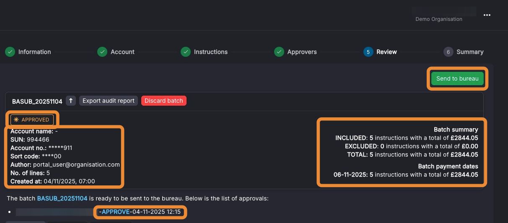
Task: Click the Batch payment dates heading
Action: tap(448, 166)
